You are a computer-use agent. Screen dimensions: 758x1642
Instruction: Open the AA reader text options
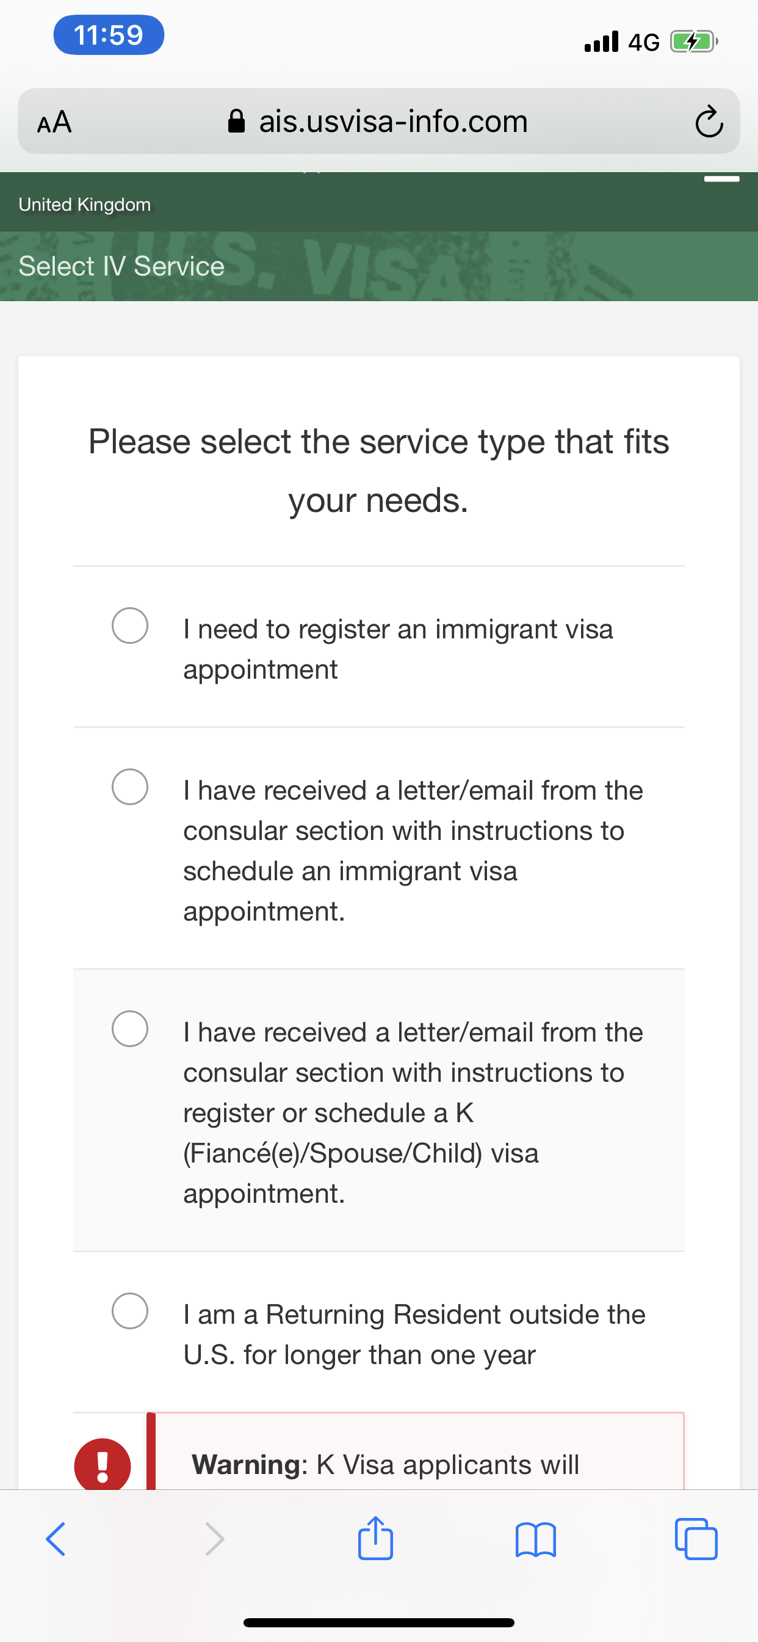click(x=54, y=122)
